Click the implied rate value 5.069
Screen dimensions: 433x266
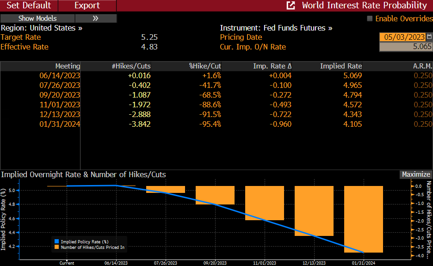tap(353, 76)
